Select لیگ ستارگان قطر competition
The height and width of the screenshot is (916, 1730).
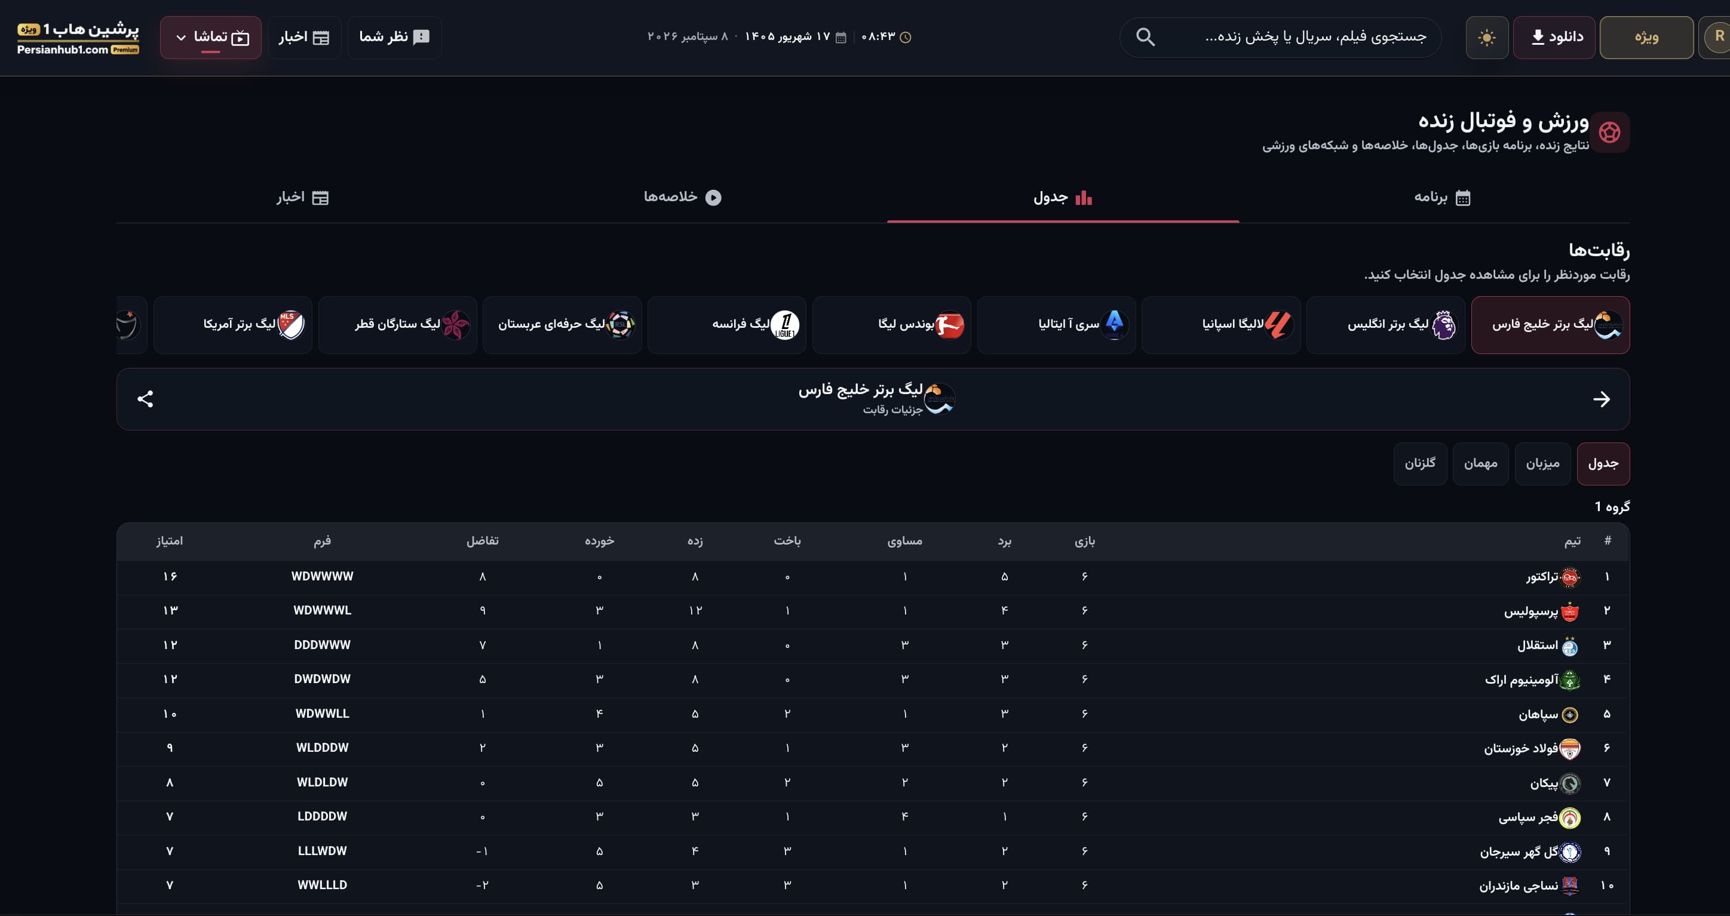tap(398, 325)
